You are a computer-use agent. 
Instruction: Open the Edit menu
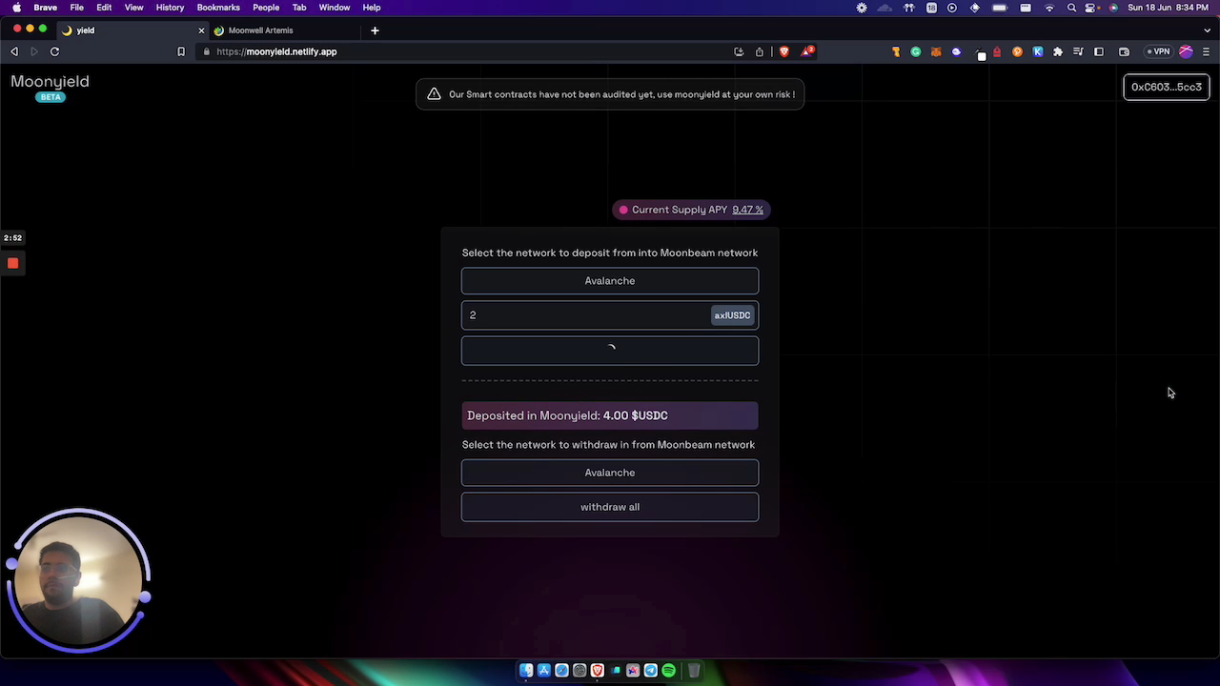point(104,8)
